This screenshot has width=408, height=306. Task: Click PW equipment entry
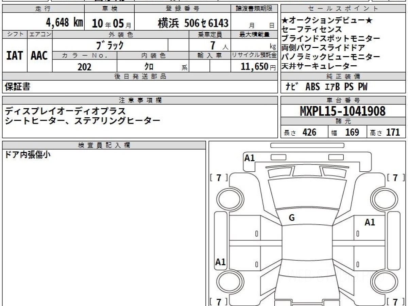[362, 87]
